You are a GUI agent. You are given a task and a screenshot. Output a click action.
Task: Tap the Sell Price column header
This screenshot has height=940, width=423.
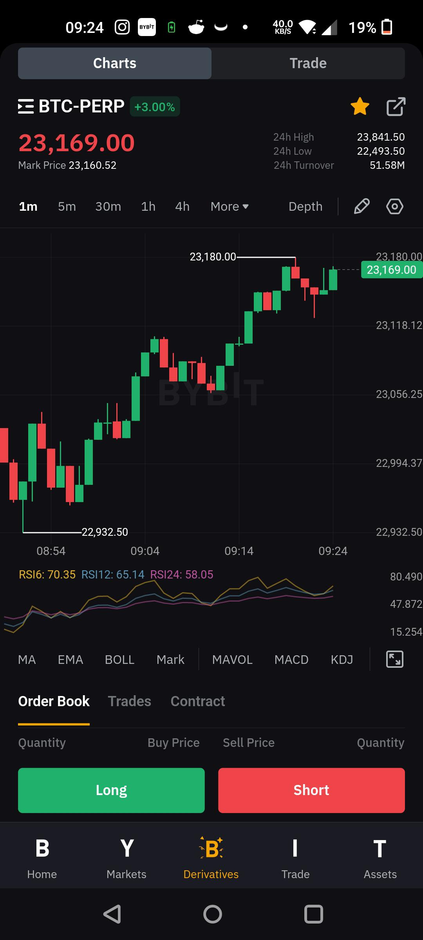click(249, 743)
